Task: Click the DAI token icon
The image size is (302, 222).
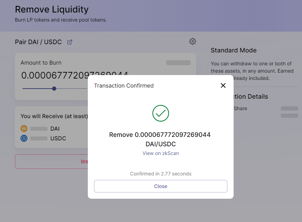Action: pos(24,129)
